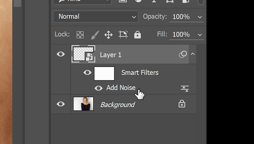This screenshot has width=254, height=144.
Task: Open the Opacity slider dropdown arrow
Action: pyautogui.click(x=200, y=17)
